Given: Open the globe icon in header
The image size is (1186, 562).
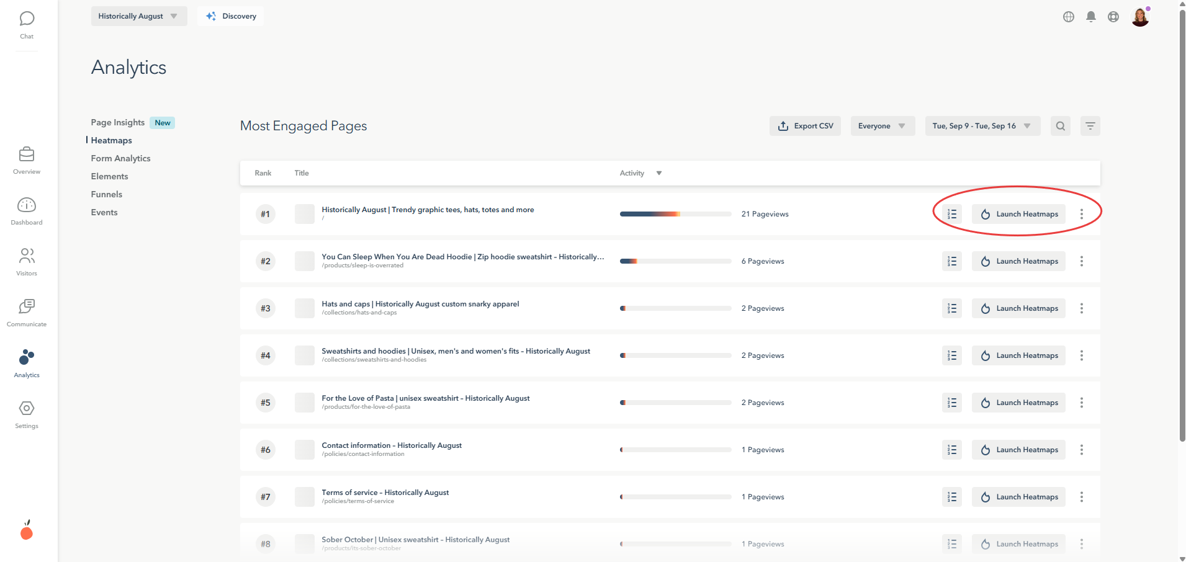Looking at the screenshot, I should coord(1068,17).
